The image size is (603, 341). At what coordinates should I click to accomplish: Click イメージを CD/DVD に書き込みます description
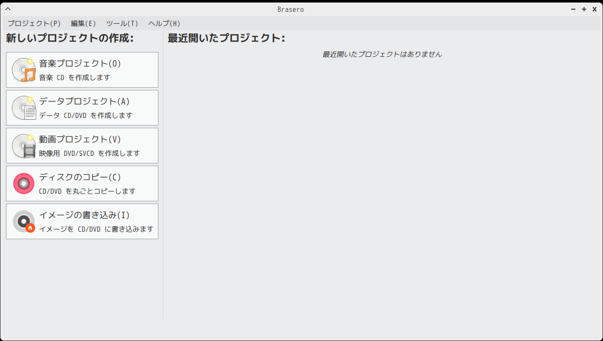[x=96, y=229]
